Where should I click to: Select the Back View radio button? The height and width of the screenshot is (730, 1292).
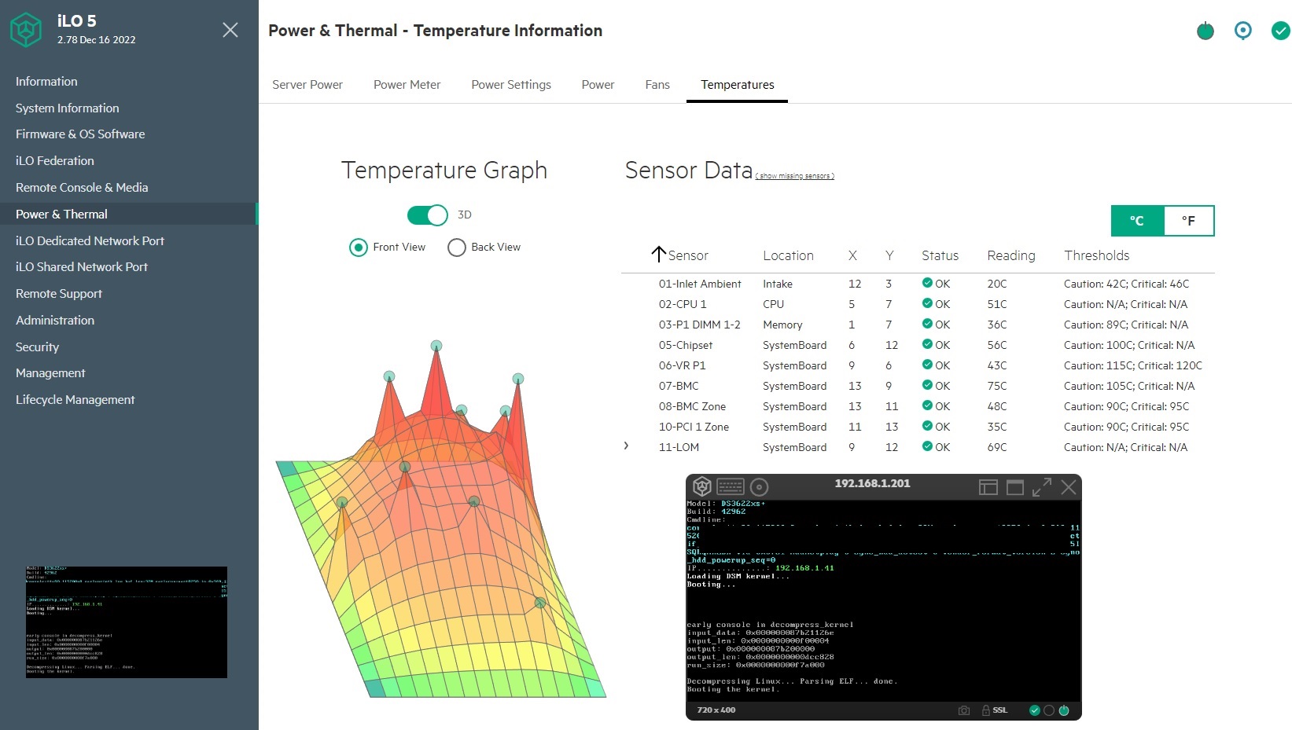coord(456,247)
